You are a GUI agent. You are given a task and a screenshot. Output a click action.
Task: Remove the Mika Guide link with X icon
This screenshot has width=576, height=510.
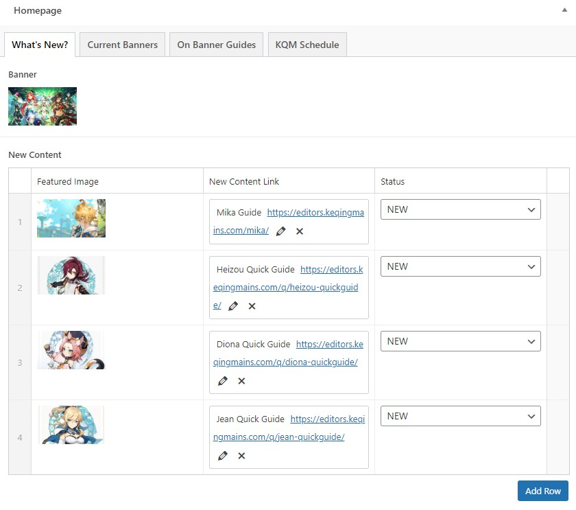(300, 231)
